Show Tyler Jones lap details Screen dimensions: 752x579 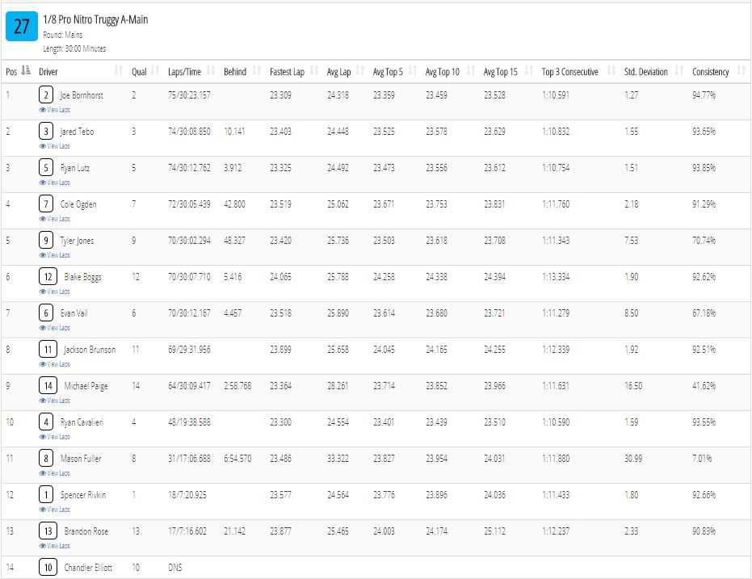55,255
